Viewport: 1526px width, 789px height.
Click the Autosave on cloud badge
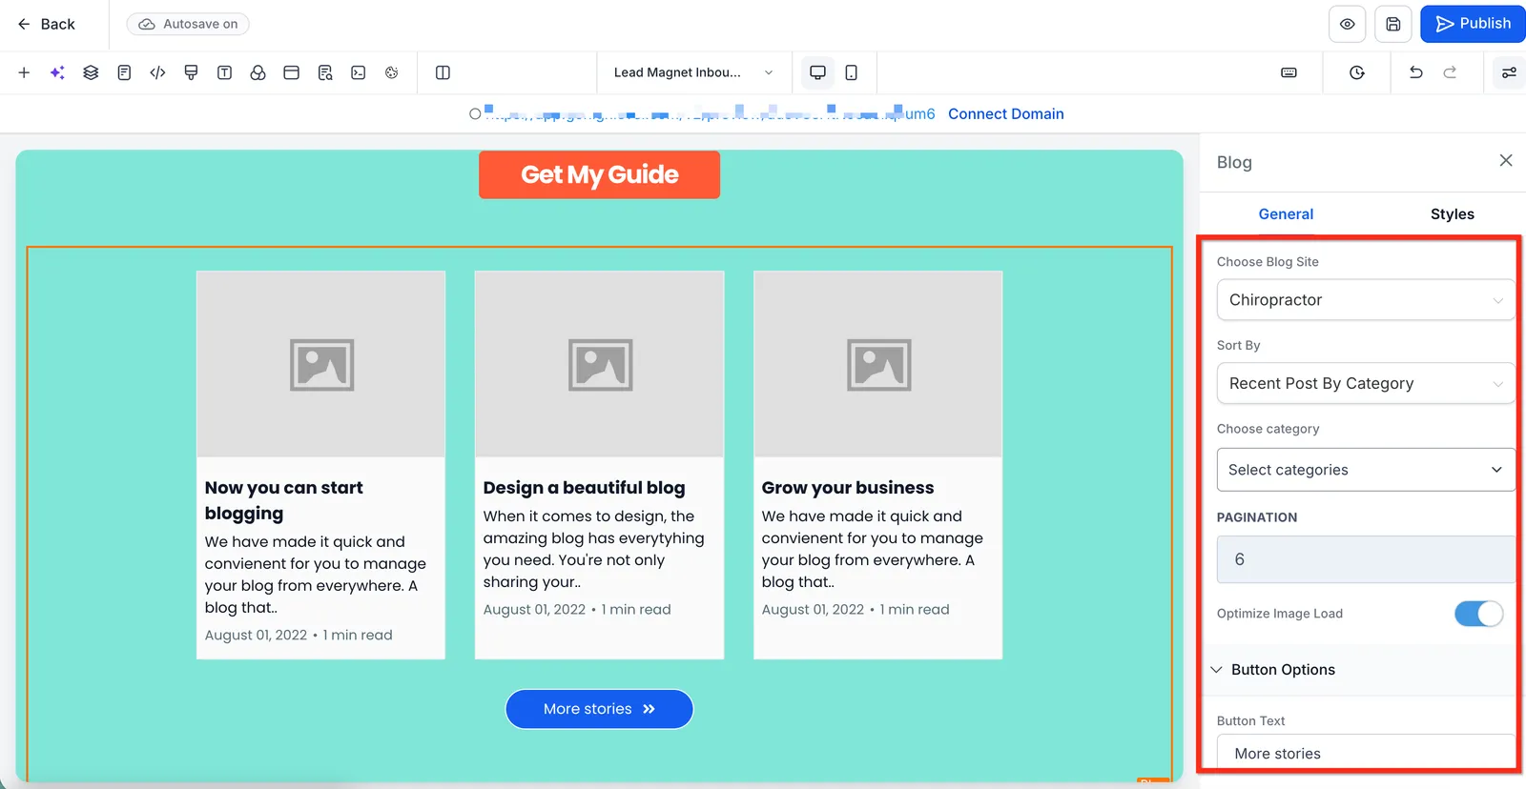(188, 24)
